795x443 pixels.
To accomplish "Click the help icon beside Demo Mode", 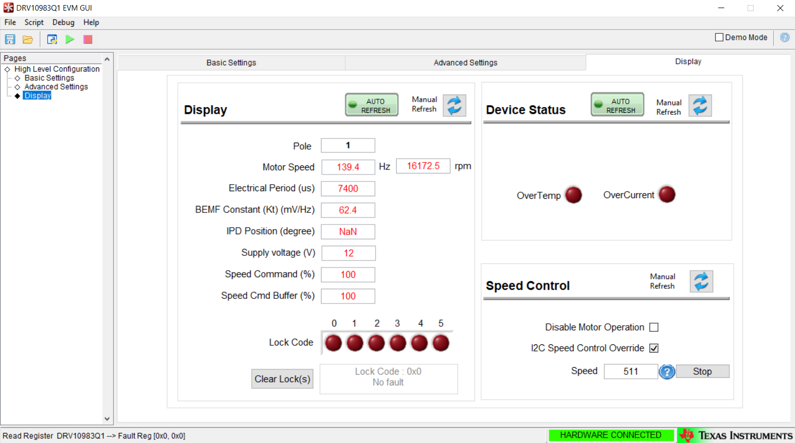I will coord(784,37).
